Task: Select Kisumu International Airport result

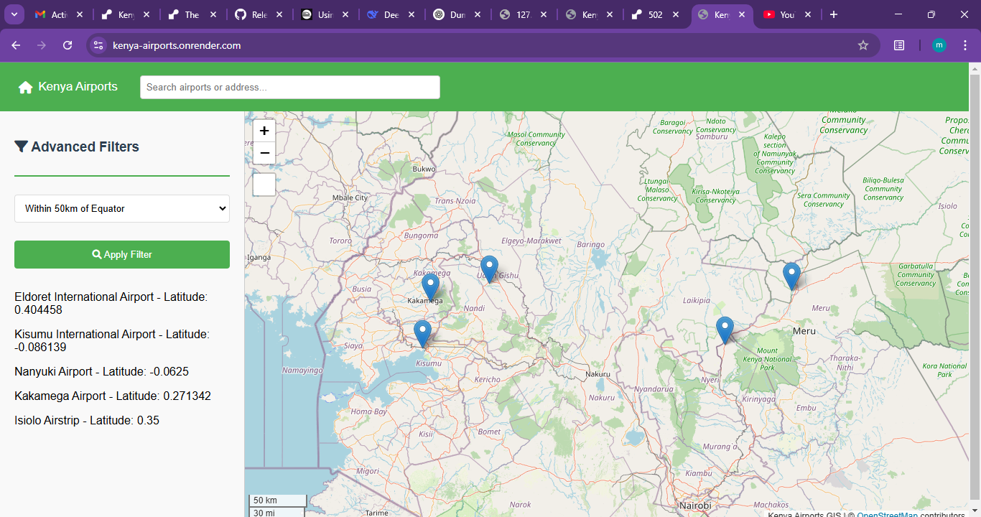Action: coord(112,340)
